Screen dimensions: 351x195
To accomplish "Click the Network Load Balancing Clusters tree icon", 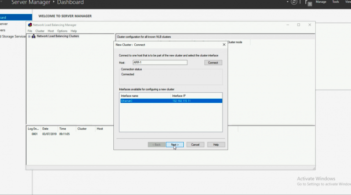I will 33,36.
